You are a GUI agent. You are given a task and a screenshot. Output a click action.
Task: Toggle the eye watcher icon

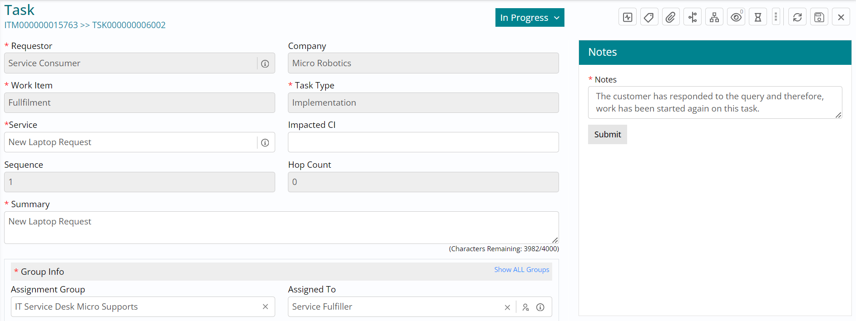click(736, 17)
